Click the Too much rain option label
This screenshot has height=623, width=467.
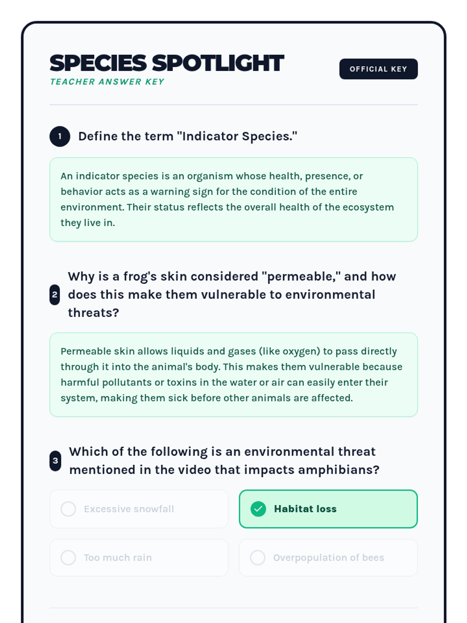click(118, 558)
